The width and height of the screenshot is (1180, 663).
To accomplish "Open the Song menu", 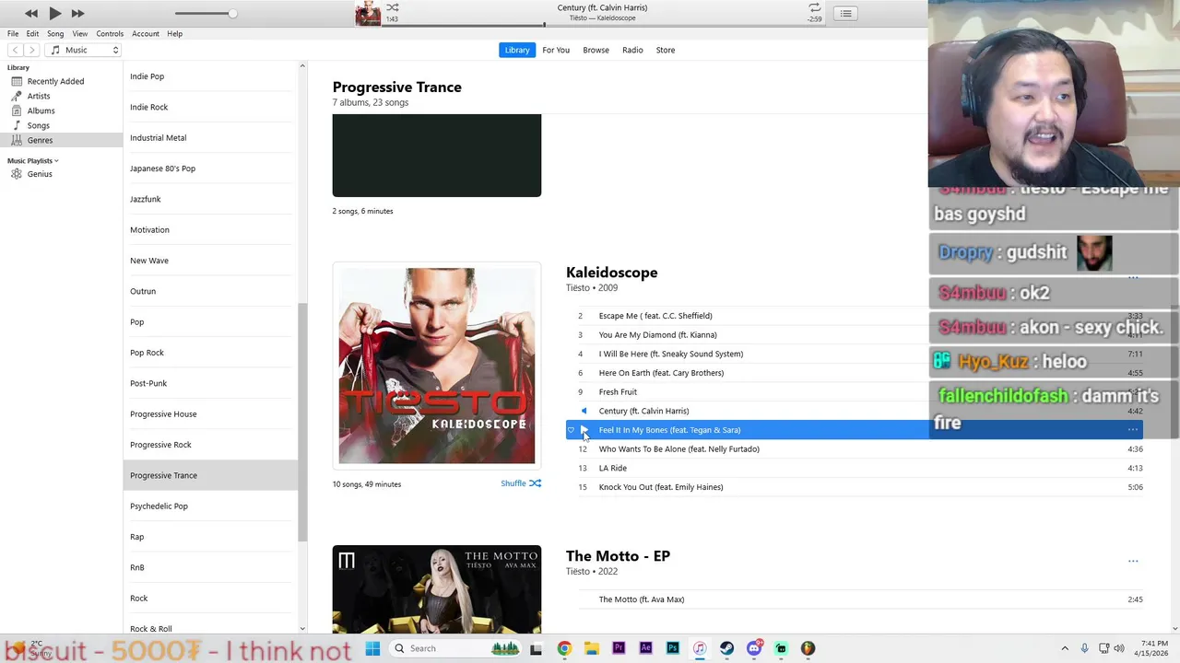I will pyautogui.click(x=55, y=33).
